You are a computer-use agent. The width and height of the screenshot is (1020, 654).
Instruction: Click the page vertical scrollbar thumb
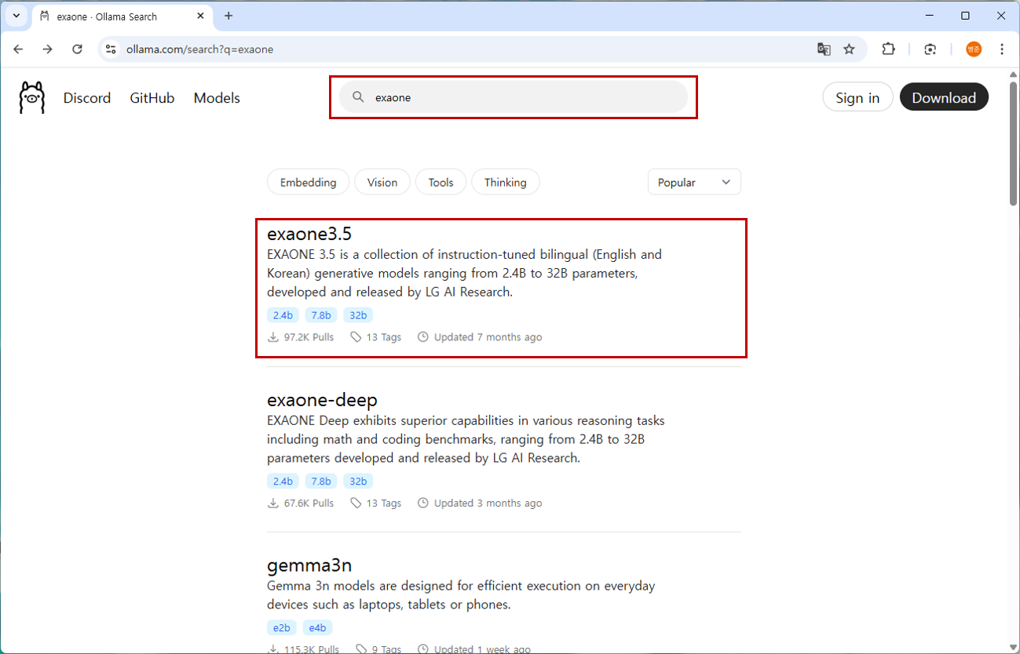point(1013,144)
